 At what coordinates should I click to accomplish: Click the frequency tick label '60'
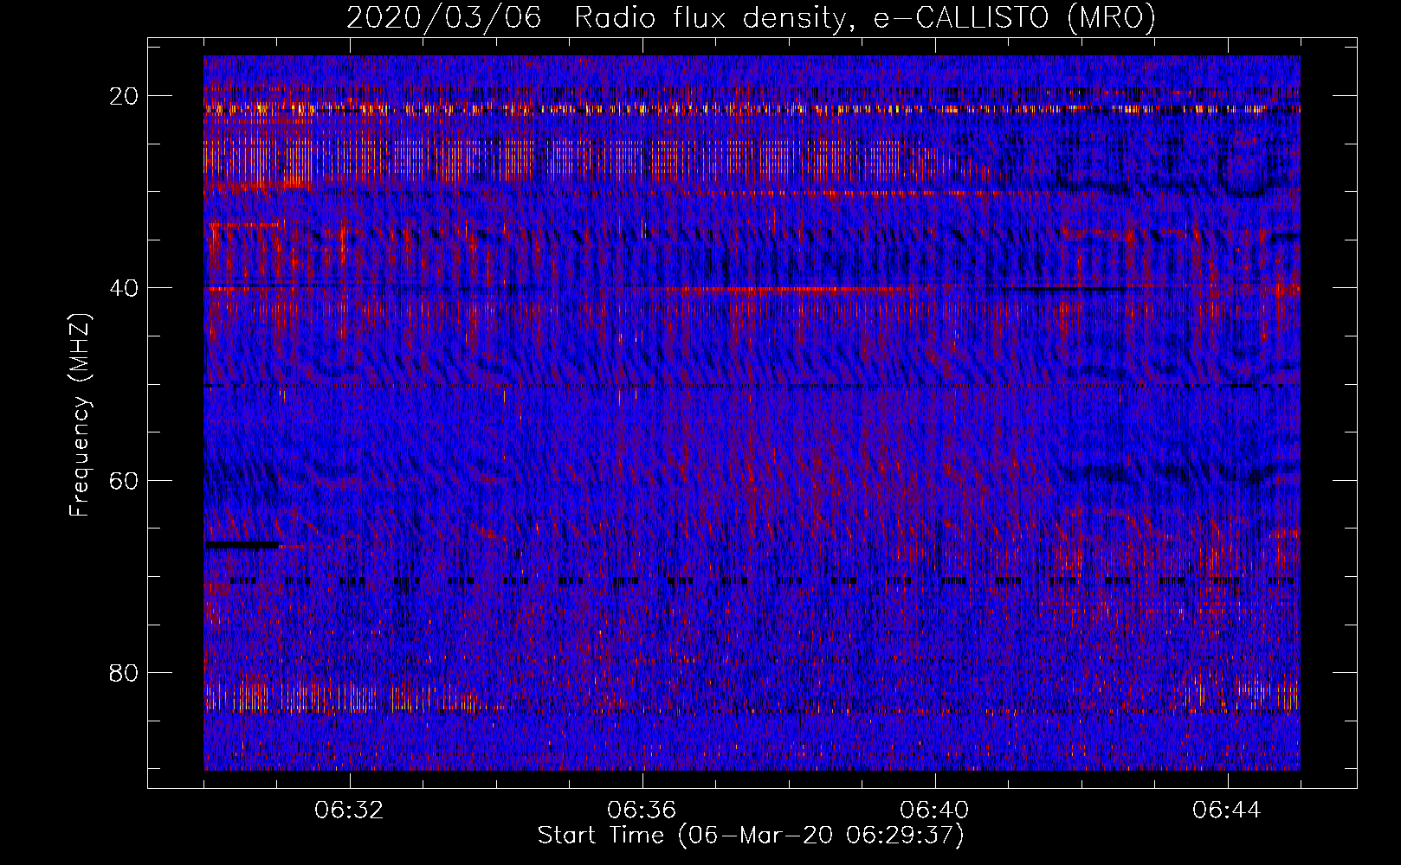124,480
